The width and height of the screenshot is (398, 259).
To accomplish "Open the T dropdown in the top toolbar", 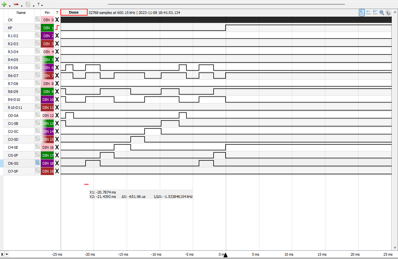I will coord(40,5).
